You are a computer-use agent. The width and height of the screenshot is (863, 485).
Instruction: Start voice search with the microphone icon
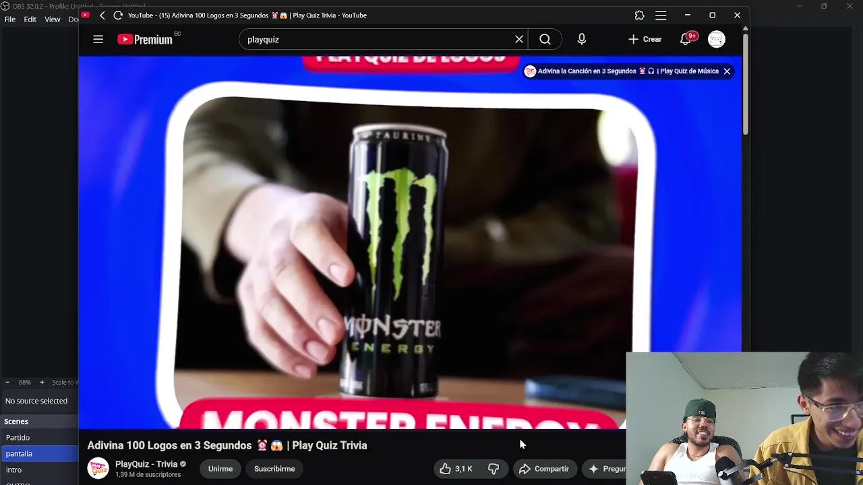pyautogui.click(x=582, y=39)
